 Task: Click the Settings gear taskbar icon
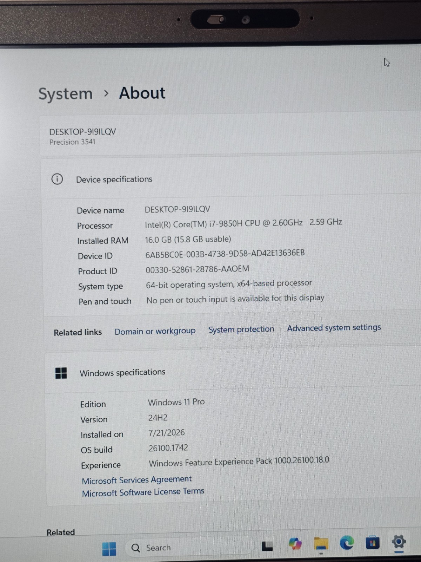coord(399,542)
